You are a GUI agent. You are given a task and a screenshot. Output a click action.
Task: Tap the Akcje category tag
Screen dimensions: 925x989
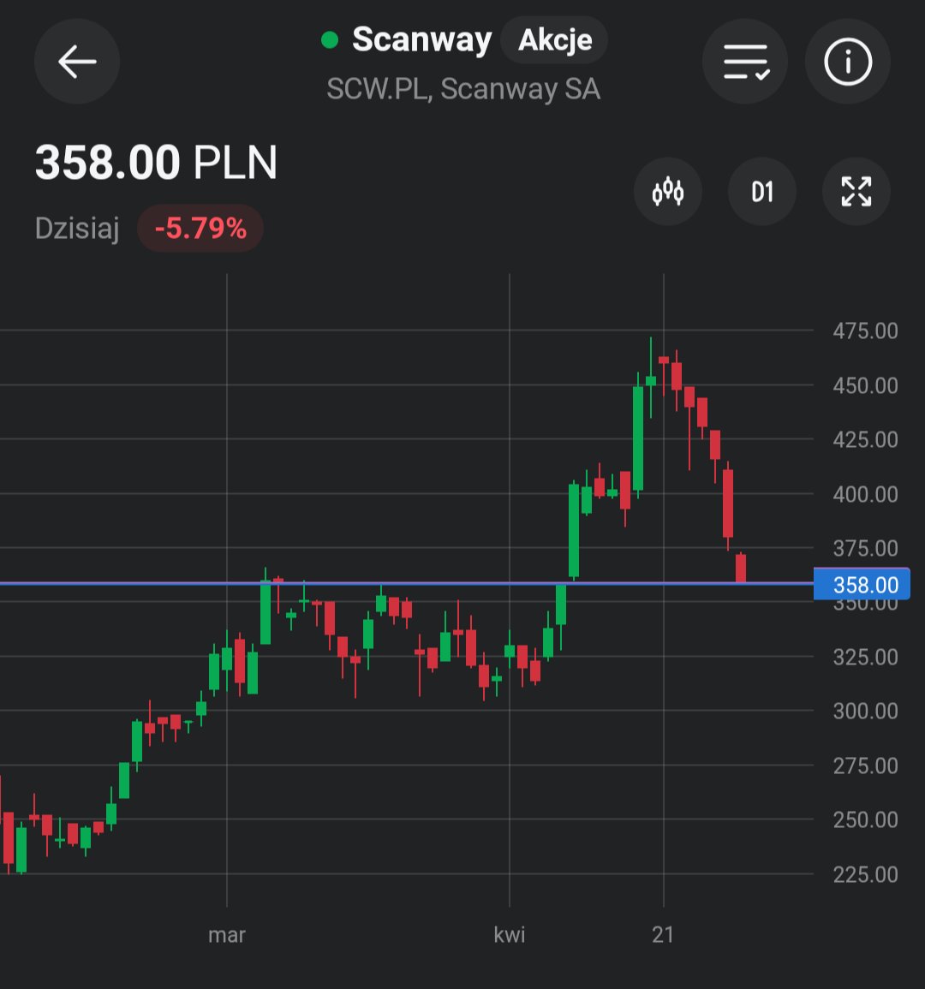(555, 39)
